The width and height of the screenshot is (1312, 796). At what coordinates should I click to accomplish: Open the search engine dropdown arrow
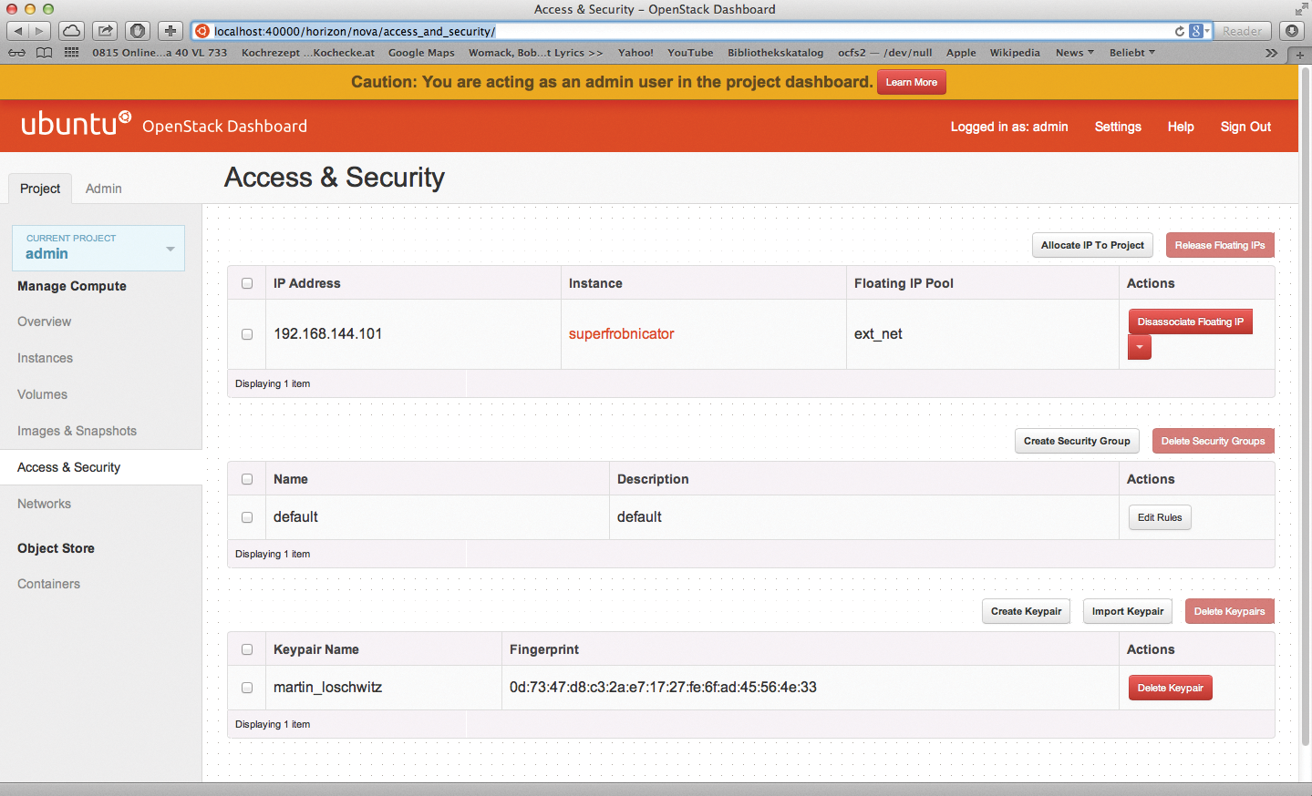click(1207, 31)
